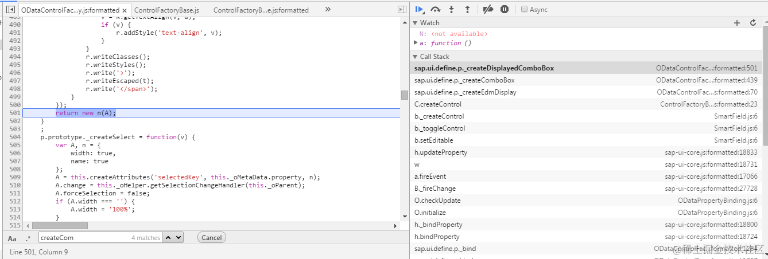Go to previous search match

pyautogui.click(x=168, y=237)
